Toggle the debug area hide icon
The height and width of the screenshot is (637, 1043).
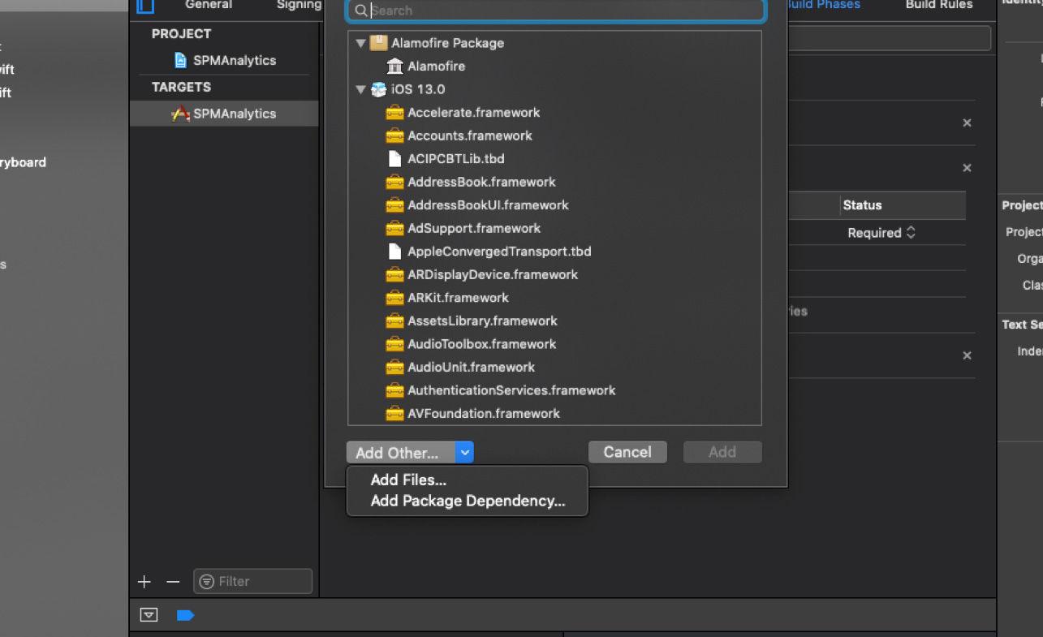point(149,615)
